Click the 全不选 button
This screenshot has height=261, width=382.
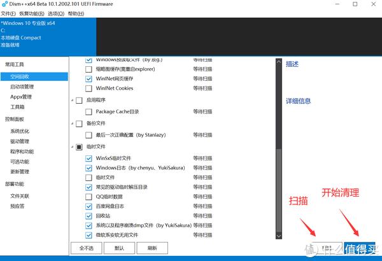(86, 248)
